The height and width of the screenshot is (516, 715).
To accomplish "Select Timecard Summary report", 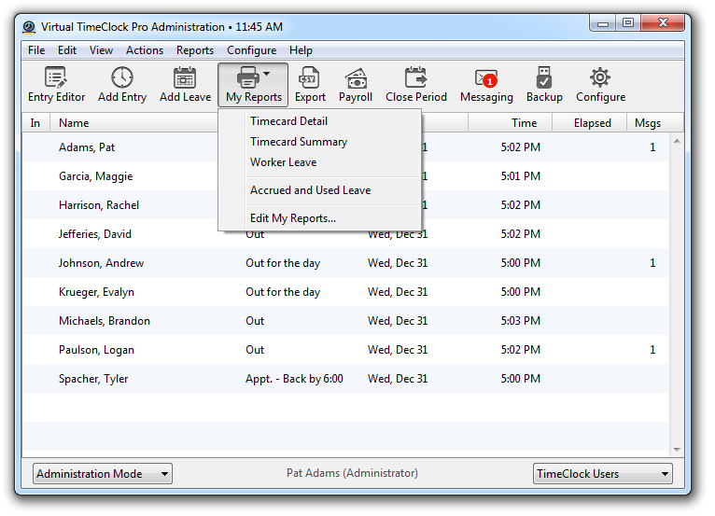I will 319,142.
